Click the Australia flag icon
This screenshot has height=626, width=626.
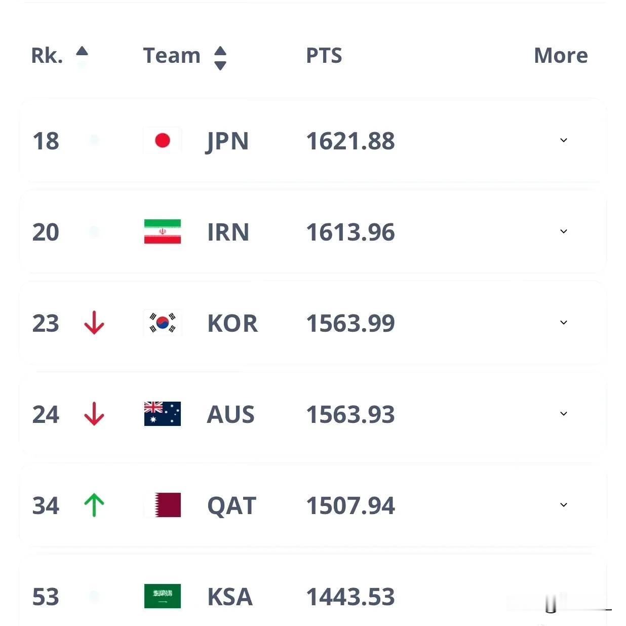(162, 414)
